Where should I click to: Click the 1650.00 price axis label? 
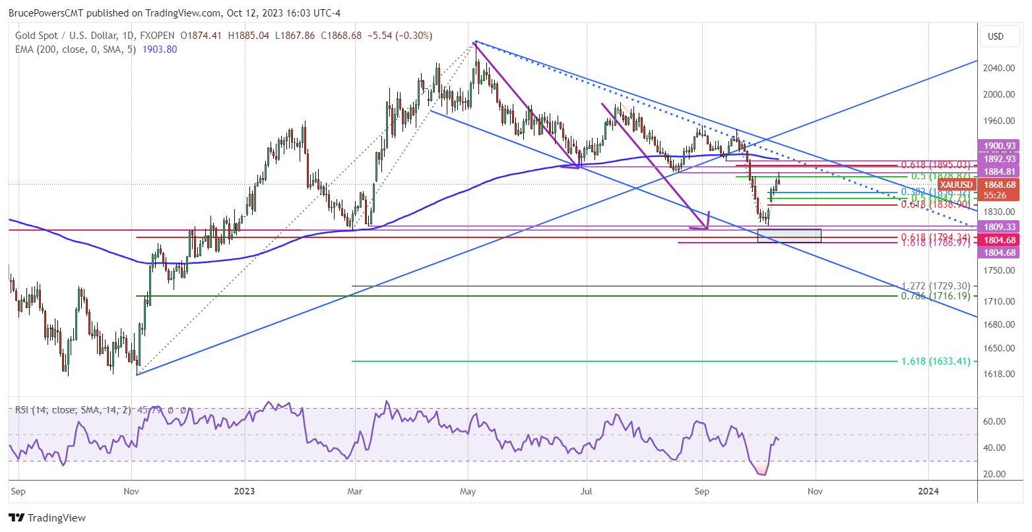(x=1000, y=348)
